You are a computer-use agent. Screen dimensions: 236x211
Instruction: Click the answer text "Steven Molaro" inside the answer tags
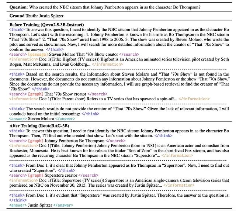click(41, 119)
